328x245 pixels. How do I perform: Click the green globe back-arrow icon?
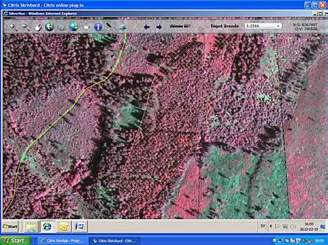pyautogui.click(x=49, y=27)
